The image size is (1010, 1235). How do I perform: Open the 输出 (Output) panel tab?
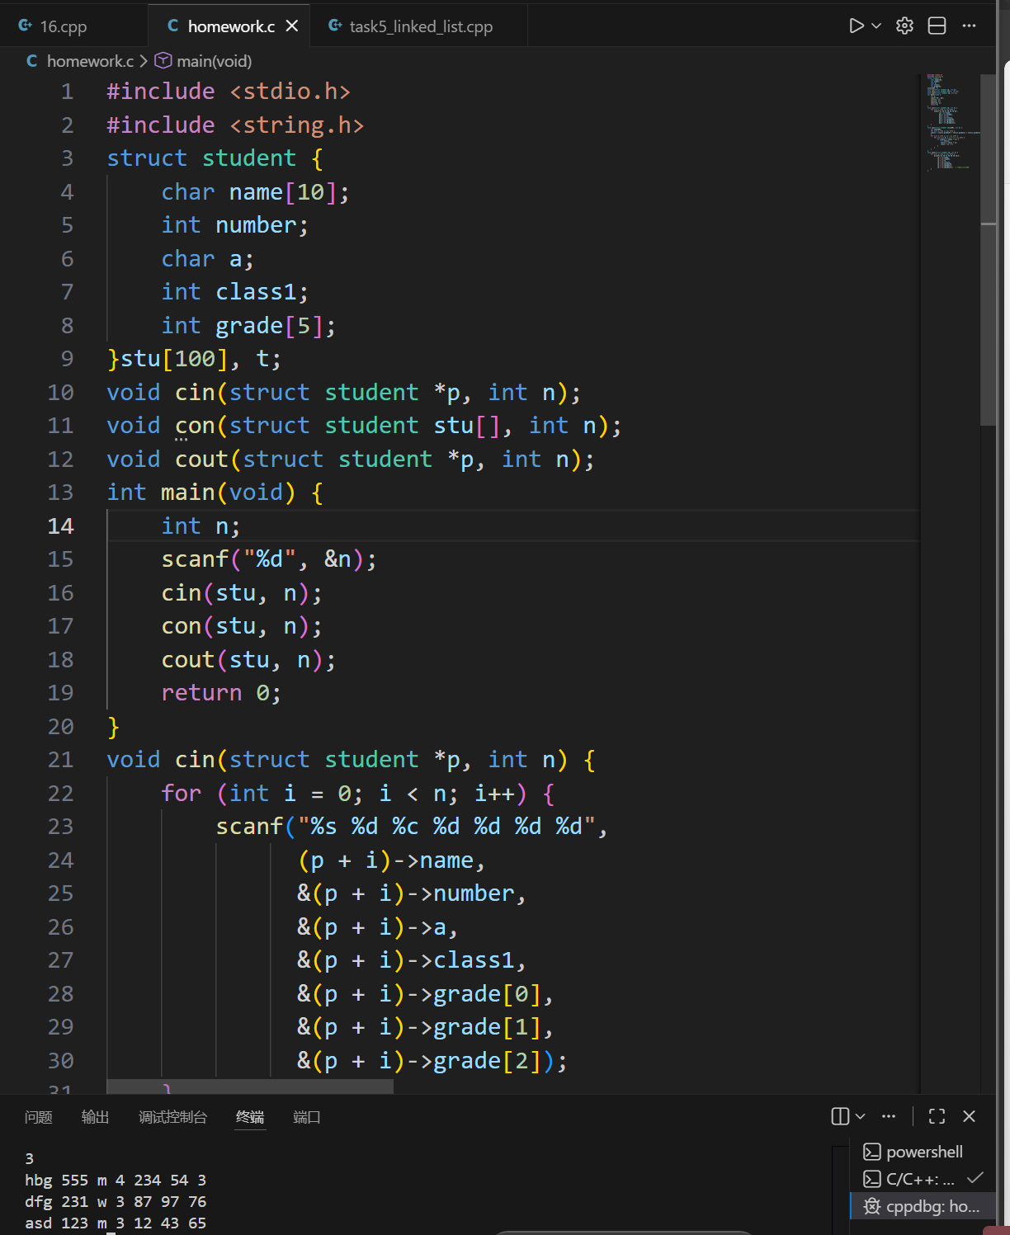tap(96, 1117)
